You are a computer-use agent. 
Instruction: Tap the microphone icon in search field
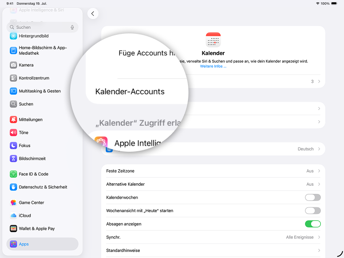click(72, 27)
